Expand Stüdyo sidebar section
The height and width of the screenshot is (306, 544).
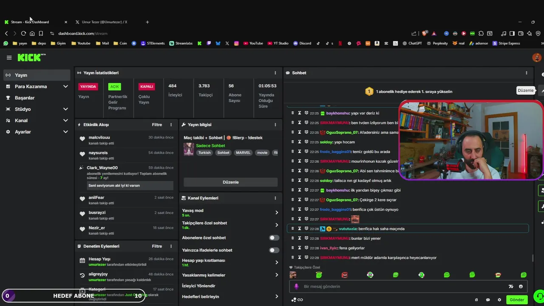(x=65, y=109)
